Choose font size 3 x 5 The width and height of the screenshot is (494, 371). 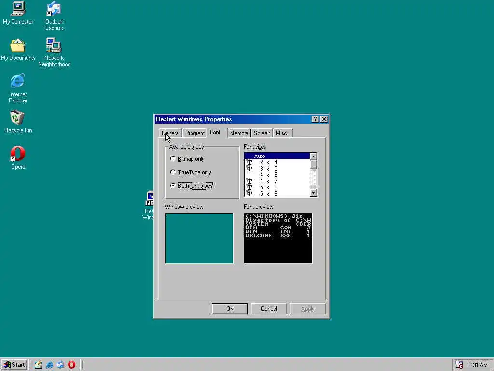point(277,169)
